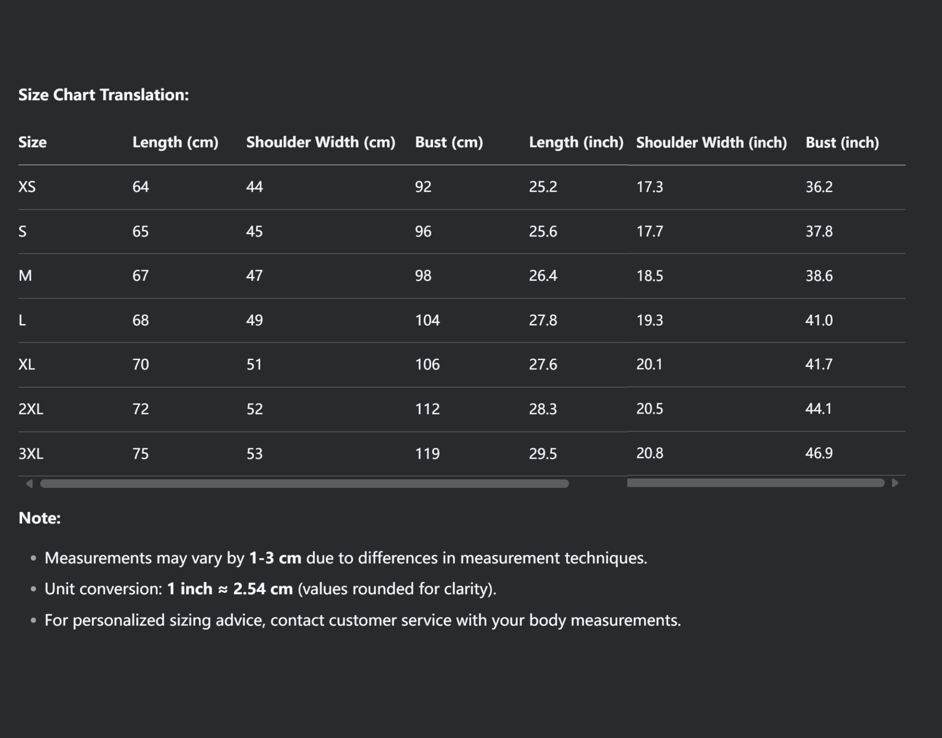Click the "Length (cm)" column header
The width and height of the screenshot is (942, 738).
[x=175, y=143]
